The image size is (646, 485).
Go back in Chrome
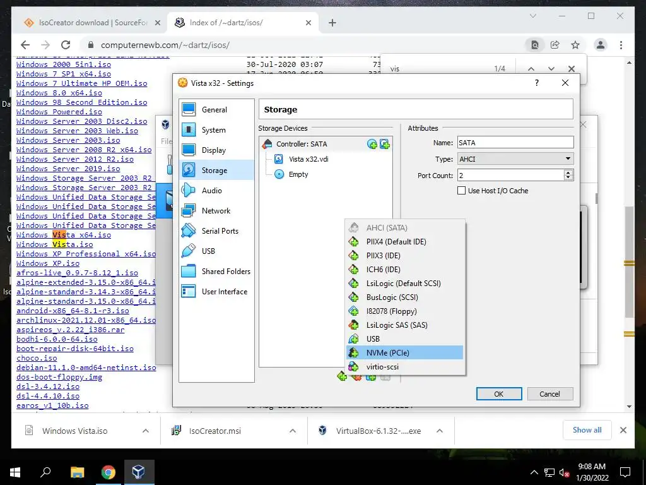(x=25, y=45)
